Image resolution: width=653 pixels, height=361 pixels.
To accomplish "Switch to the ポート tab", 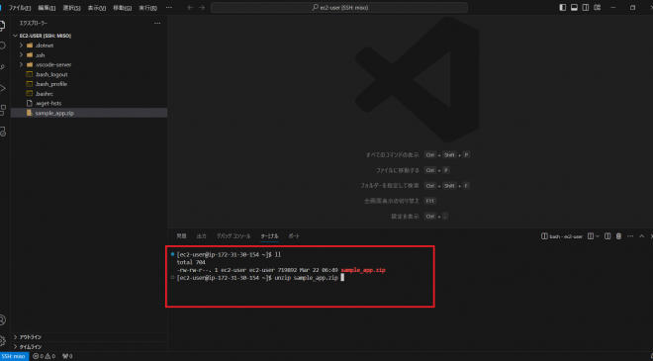I will (294, 236).
